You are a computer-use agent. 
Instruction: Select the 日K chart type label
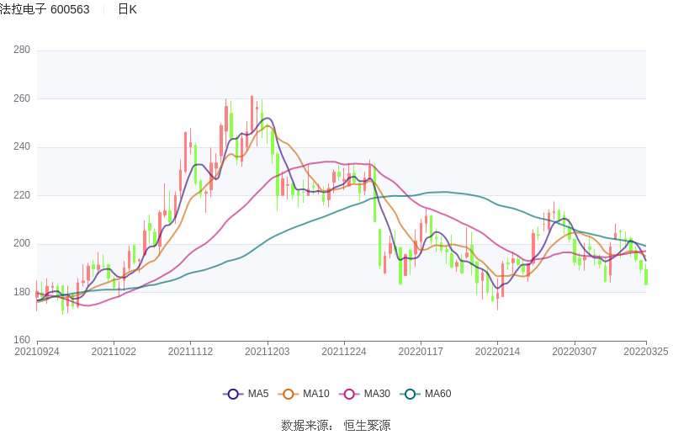point(127,9)
